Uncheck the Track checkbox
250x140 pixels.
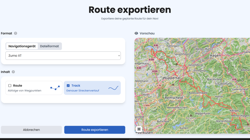click(x=68, y=86)
